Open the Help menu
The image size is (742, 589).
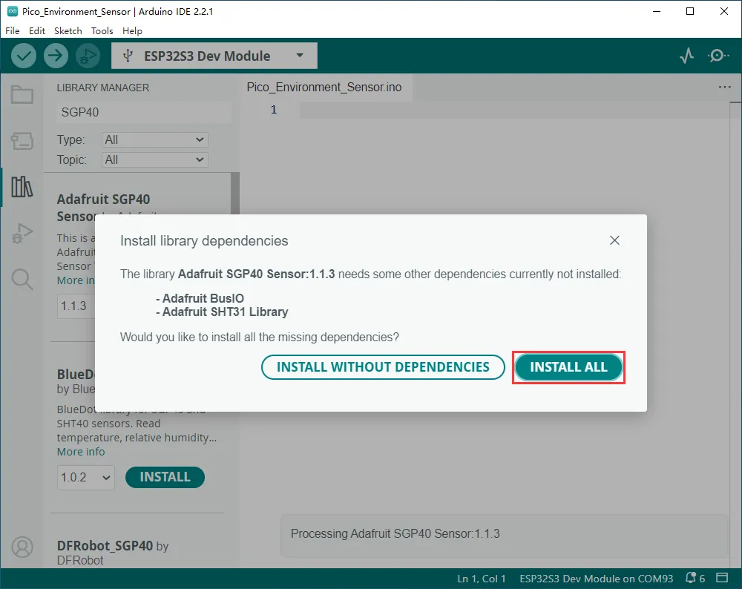pyautogui.click(x=132, y=30)
